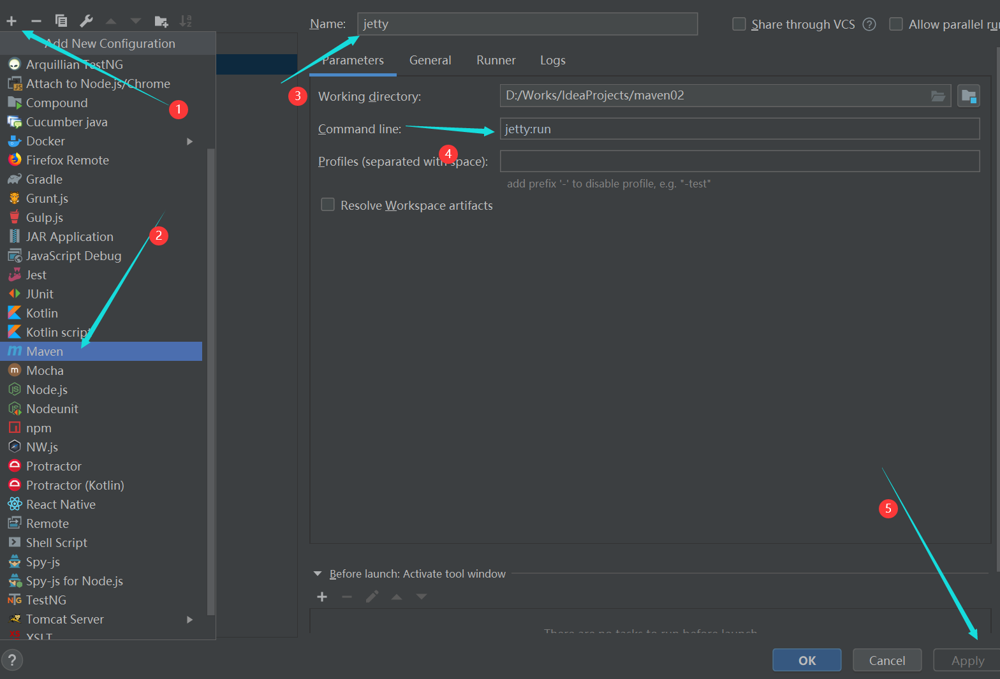This screenshot has height=679, width=1000.
Task: Add a before launch task
Action: pos(322,597)
